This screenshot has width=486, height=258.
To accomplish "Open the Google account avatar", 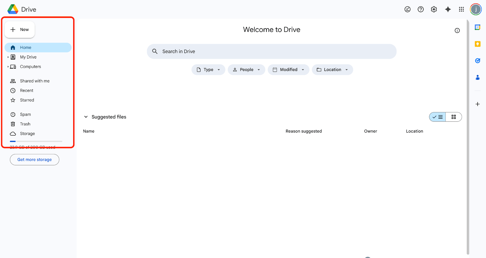I will click(476, 9).
